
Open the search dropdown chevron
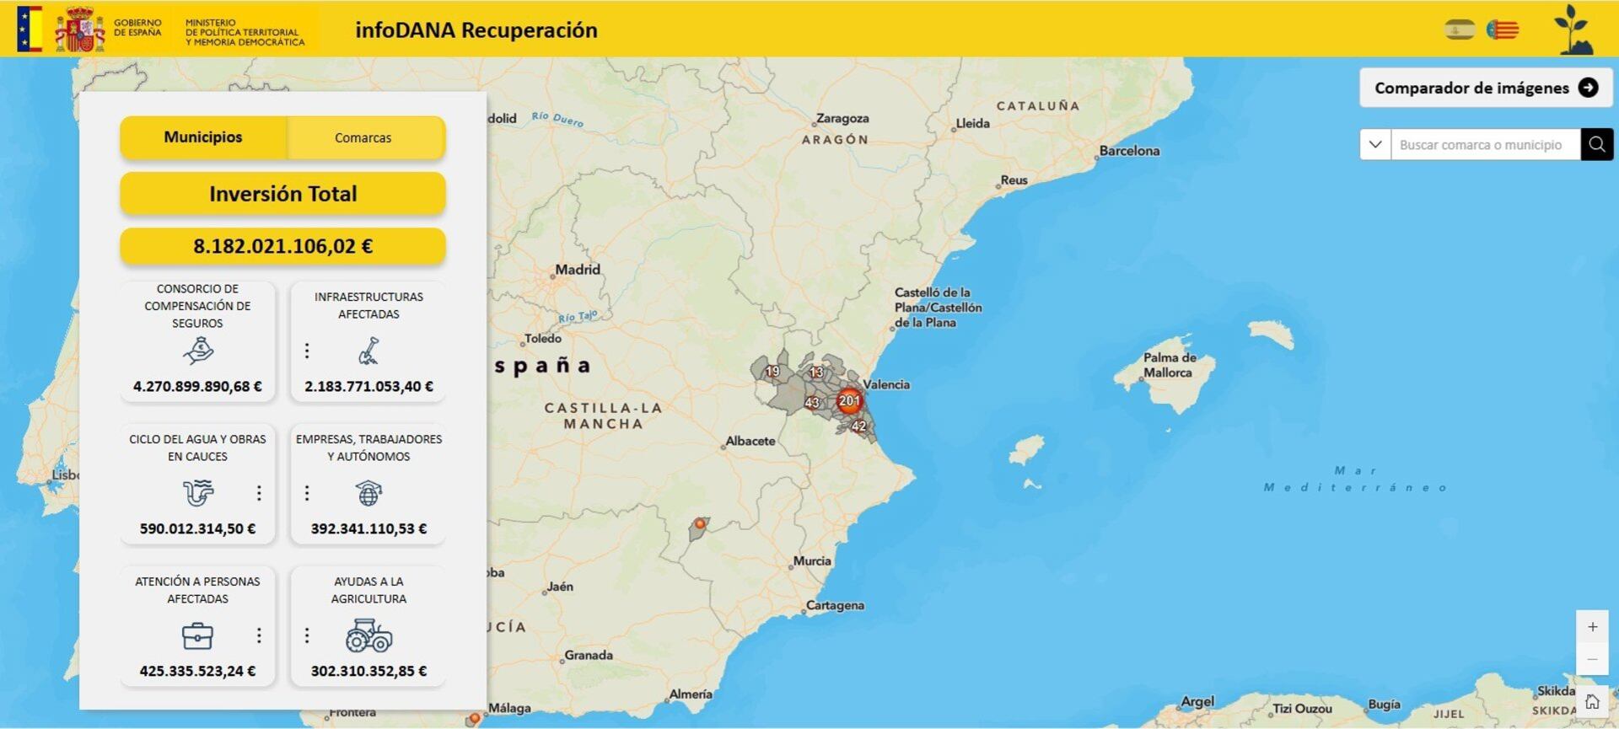tap(1375, 144)
